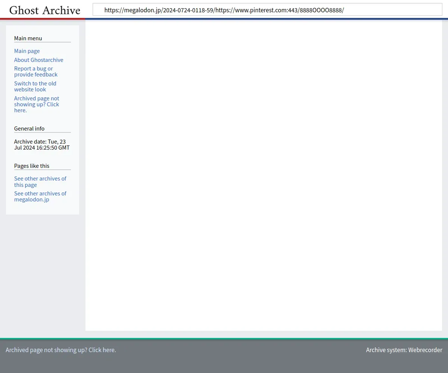Click the Archive date text in General info
The image size is (448, 373).
pos(42,145)
